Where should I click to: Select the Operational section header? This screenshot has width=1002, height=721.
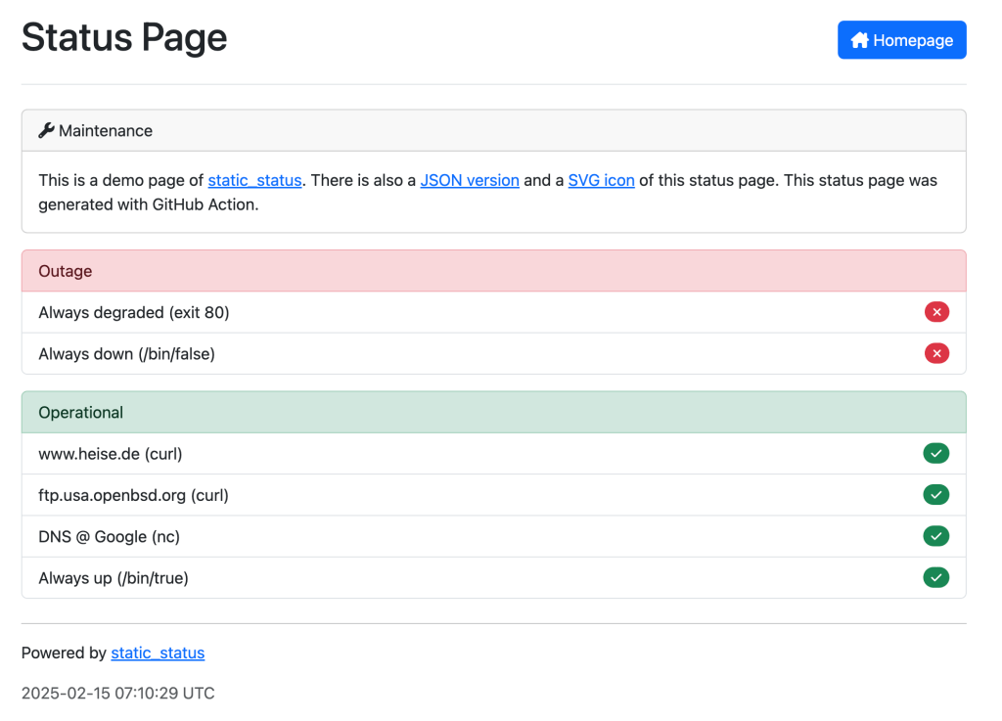pyautogui.click(x=80, y=412)
